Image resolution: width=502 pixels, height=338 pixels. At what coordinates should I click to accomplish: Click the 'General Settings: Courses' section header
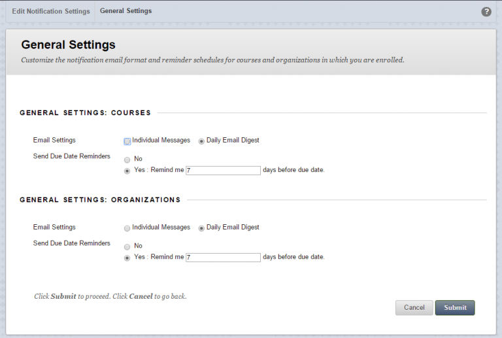point(85,112)
